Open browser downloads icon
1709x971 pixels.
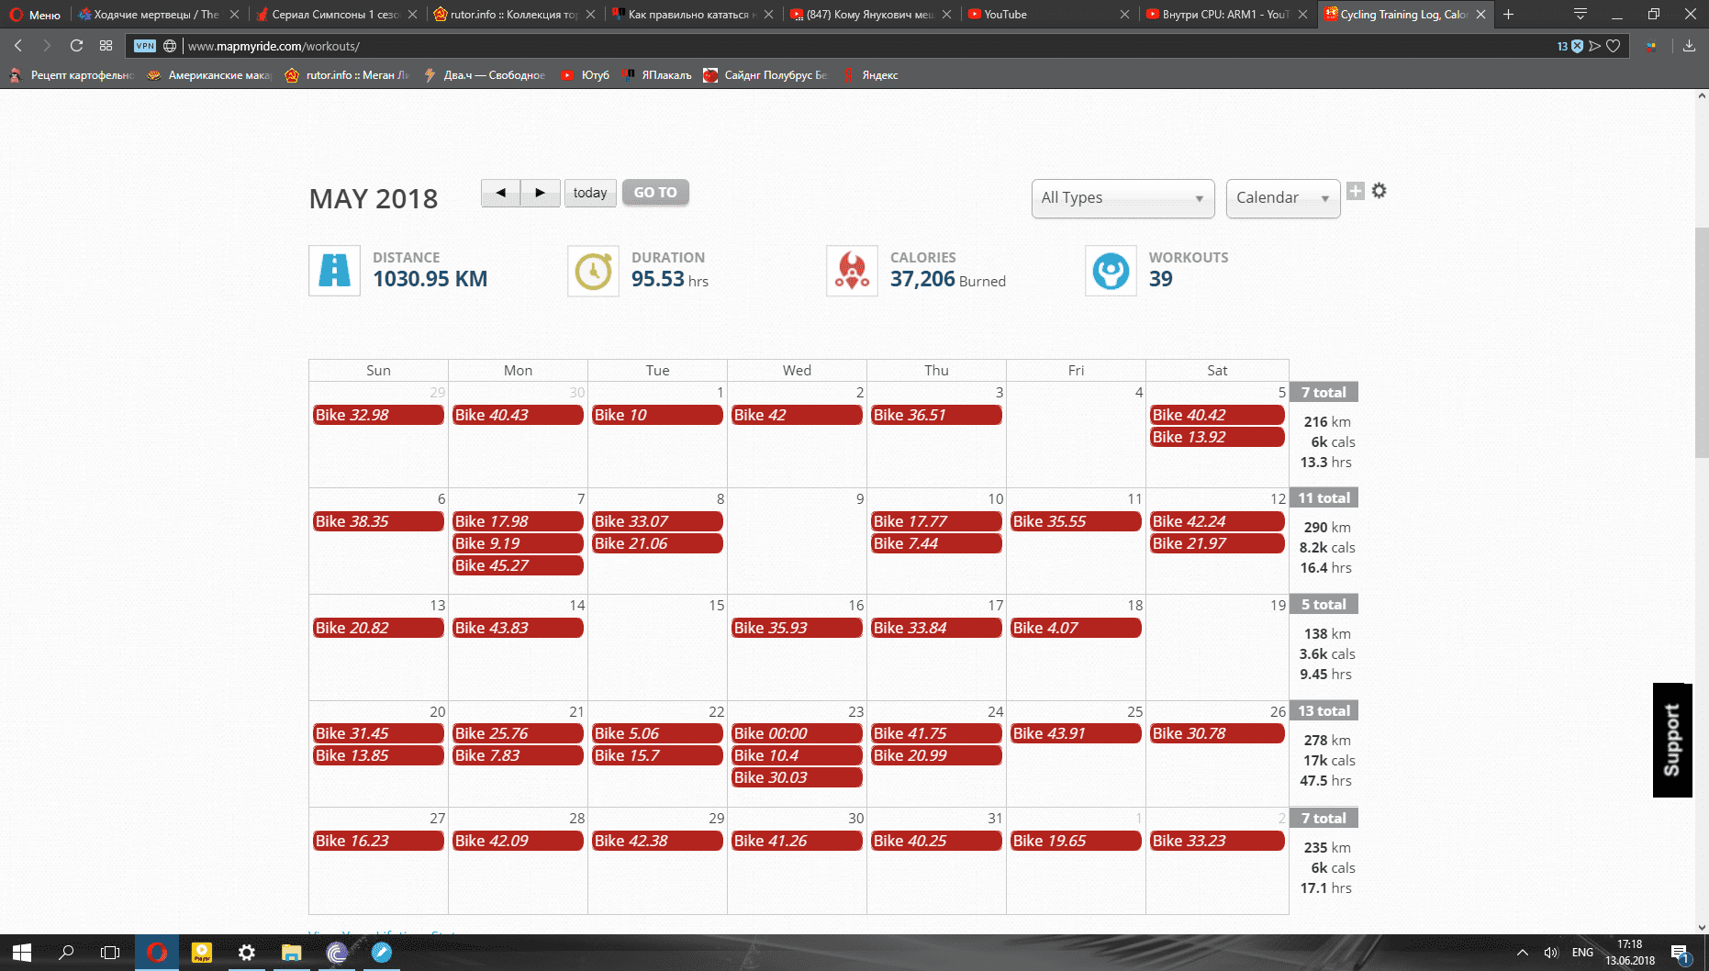point(1689,46)
